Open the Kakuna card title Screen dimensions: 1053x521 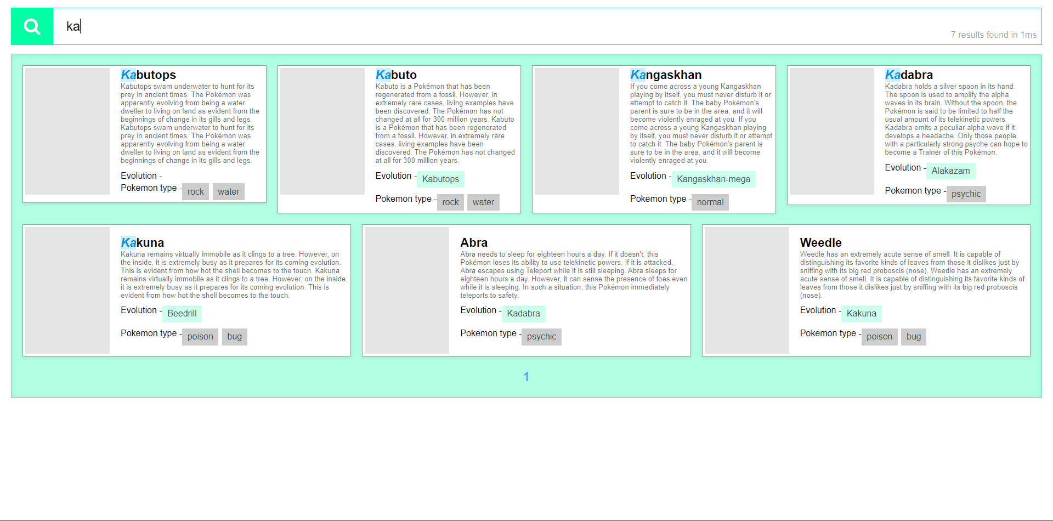tap(142, 242)
